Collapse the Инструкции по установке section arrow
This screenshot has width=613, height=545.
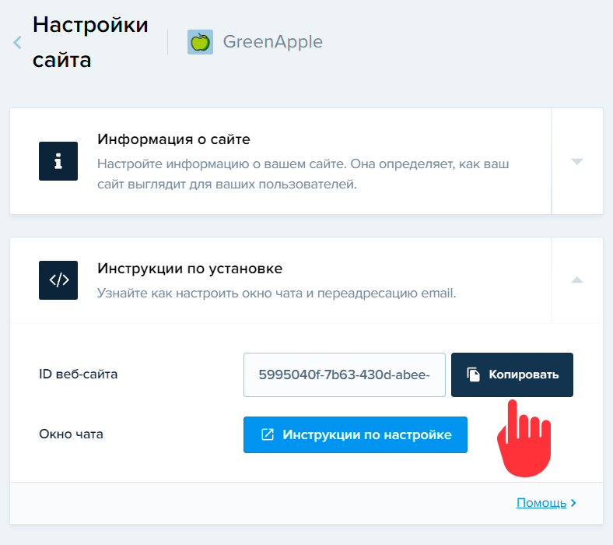(577, 280)
